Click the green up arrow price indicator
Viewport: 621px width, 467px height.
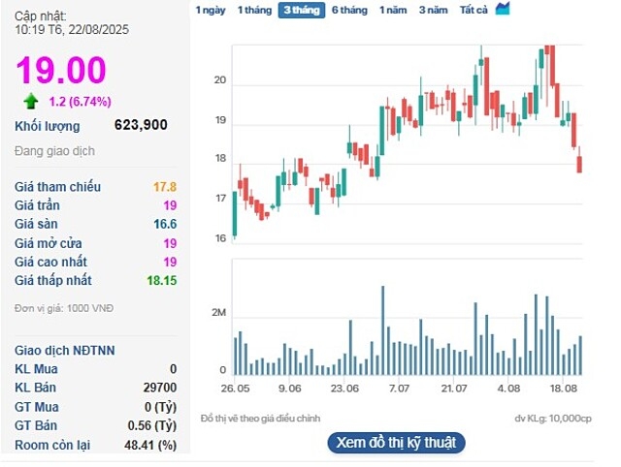point(31,101)
